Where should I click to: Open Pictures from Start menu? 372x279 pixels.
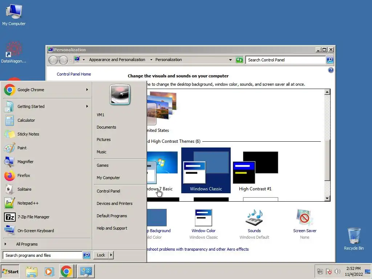[104, 139]
